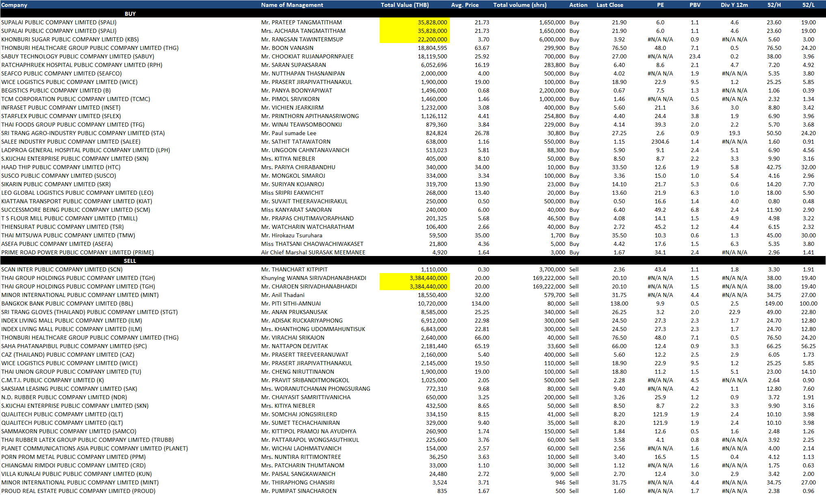826x495 pixels.
Task: Click Miss SRIPRI EAKWICHIT cell
Action: click(x=292, y=193)
